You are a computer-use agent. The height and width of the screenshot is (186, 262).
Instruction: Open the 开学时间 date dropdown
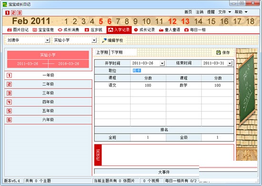(x=162, y=63)
